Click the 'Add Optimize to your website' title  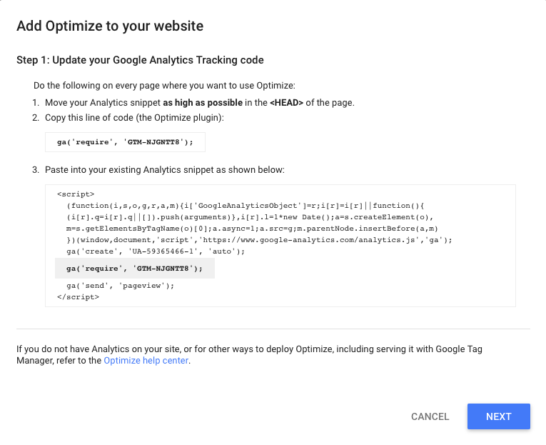(110, 26)
